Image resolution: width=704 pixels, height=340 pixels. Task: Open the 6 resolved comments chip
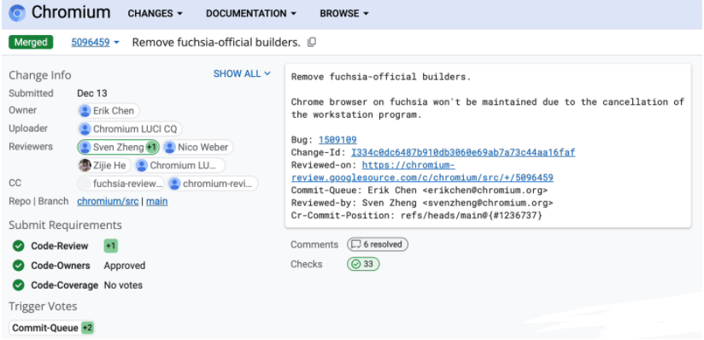click(x=377, y=245)
